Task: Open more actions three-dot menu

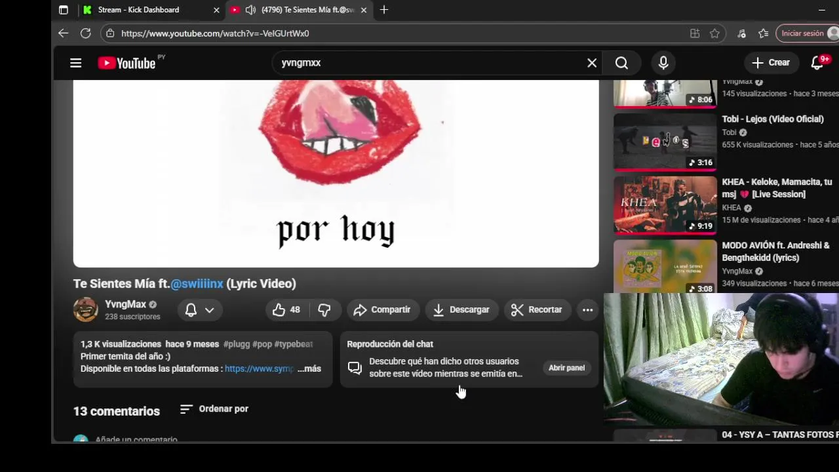Action: coord(587,310)
